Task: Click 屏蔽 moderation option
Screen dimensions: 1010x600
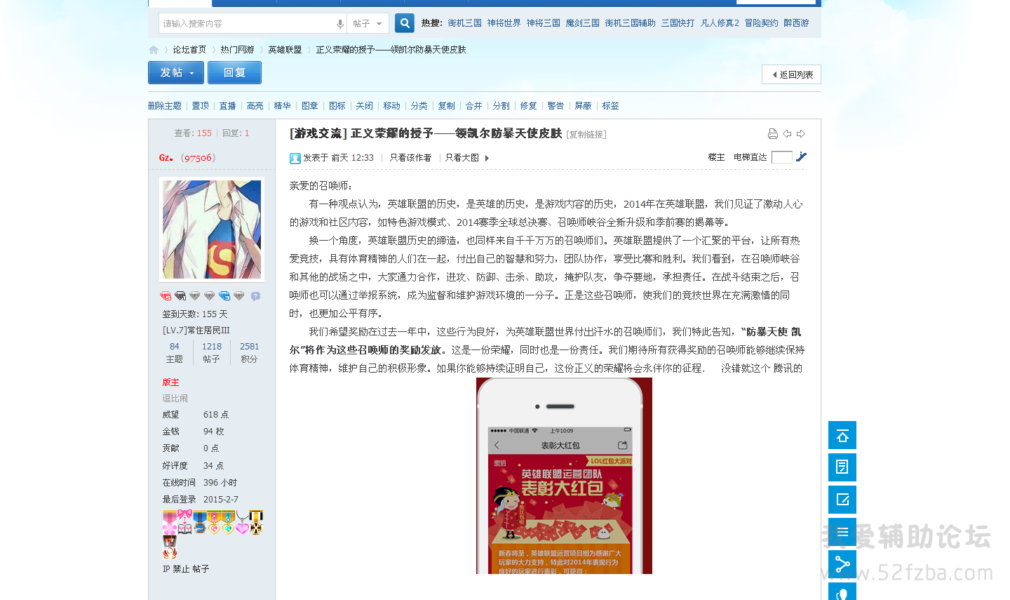Action: tap(584, 106)
